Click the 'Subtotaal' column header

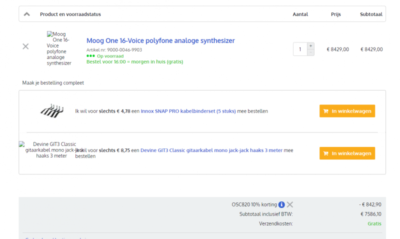coord(371,14)
